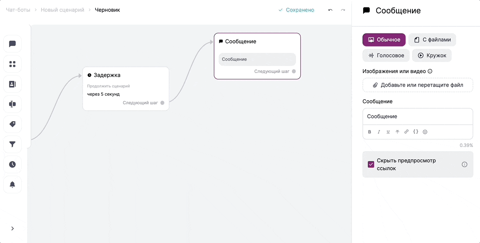Open Новый сценарий breadcrumb
The image size is (480, 243).
coord(63,10)
